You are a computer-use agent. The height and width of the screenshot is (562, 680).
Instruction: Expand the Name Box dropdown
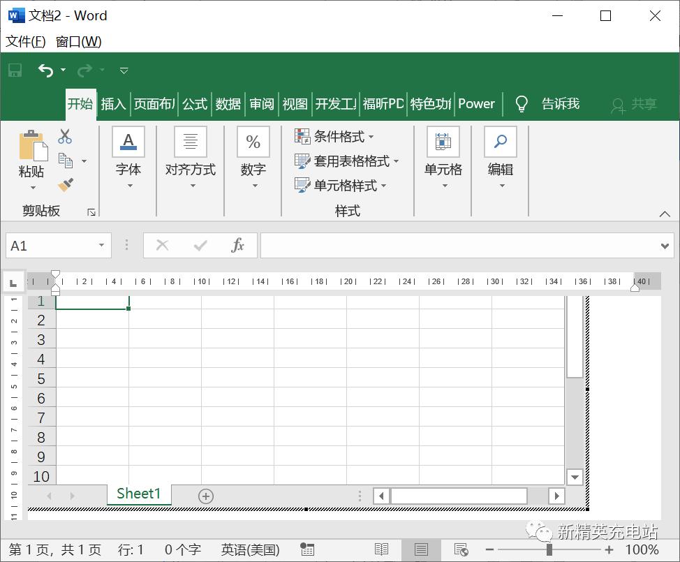click(101, 245)
